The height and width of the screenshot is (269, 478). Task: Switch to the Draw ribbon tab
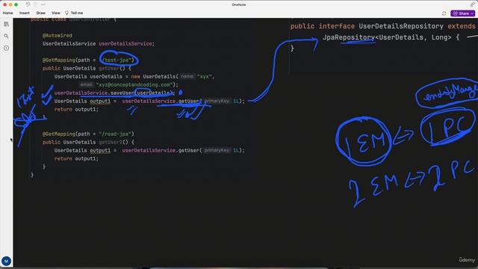click(x=41, y=13)
